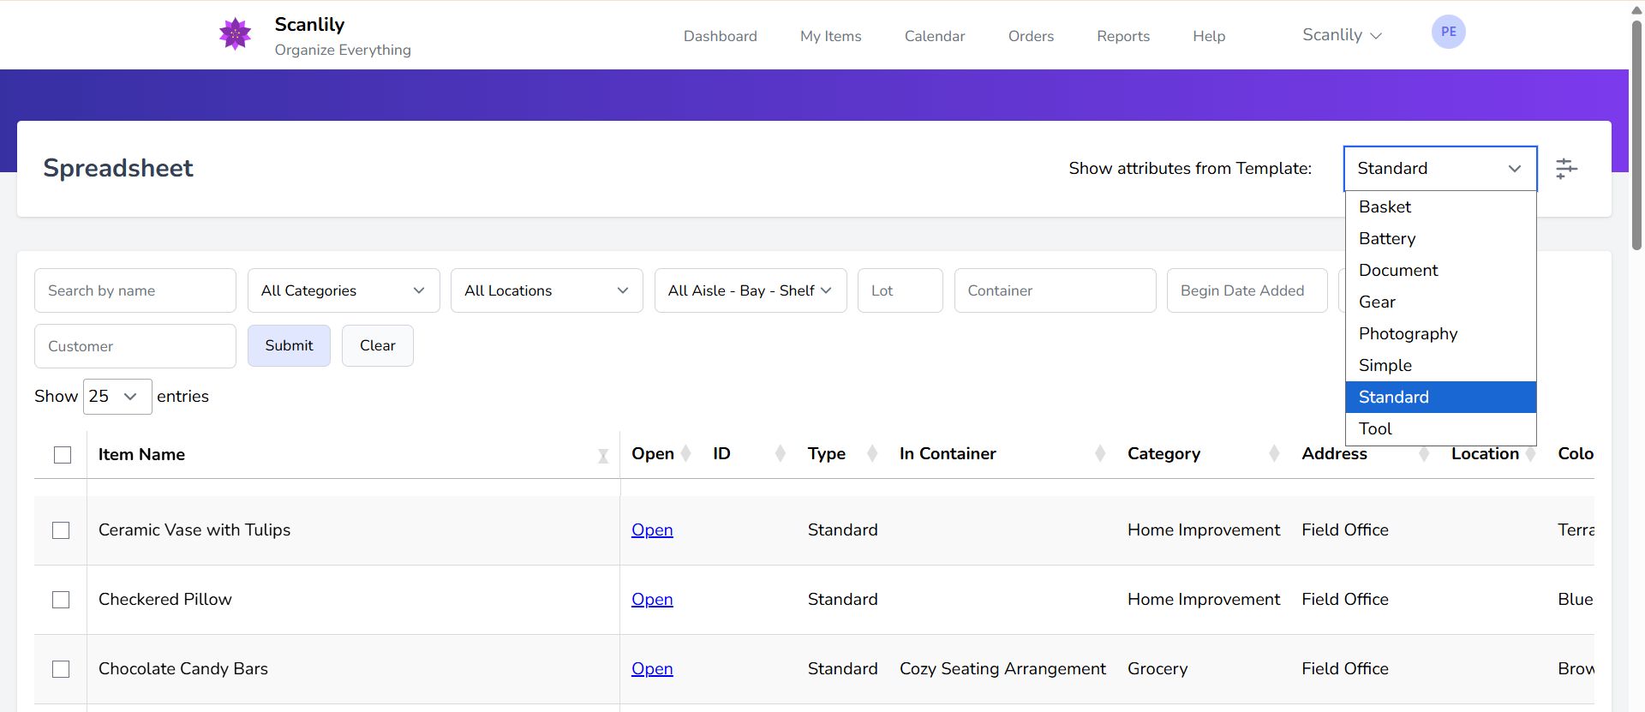Image resolution: width=1645 pixels, height=712 pixels.
Task: Open the column settings sliders icon
Action: 1566,168
